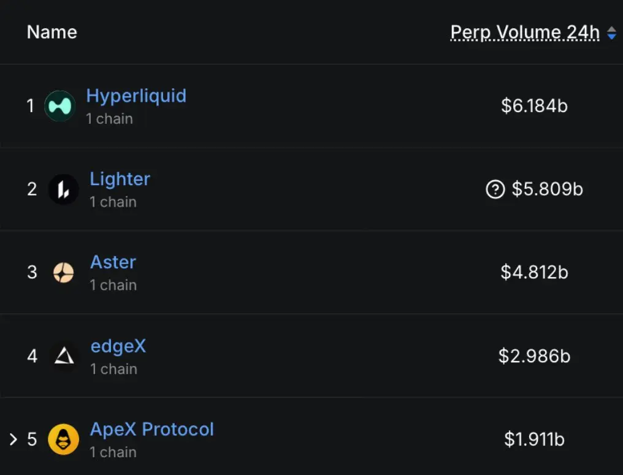
Task: Click ApeX Protocol's $1.911b volume value
Action: click(535, 439)
